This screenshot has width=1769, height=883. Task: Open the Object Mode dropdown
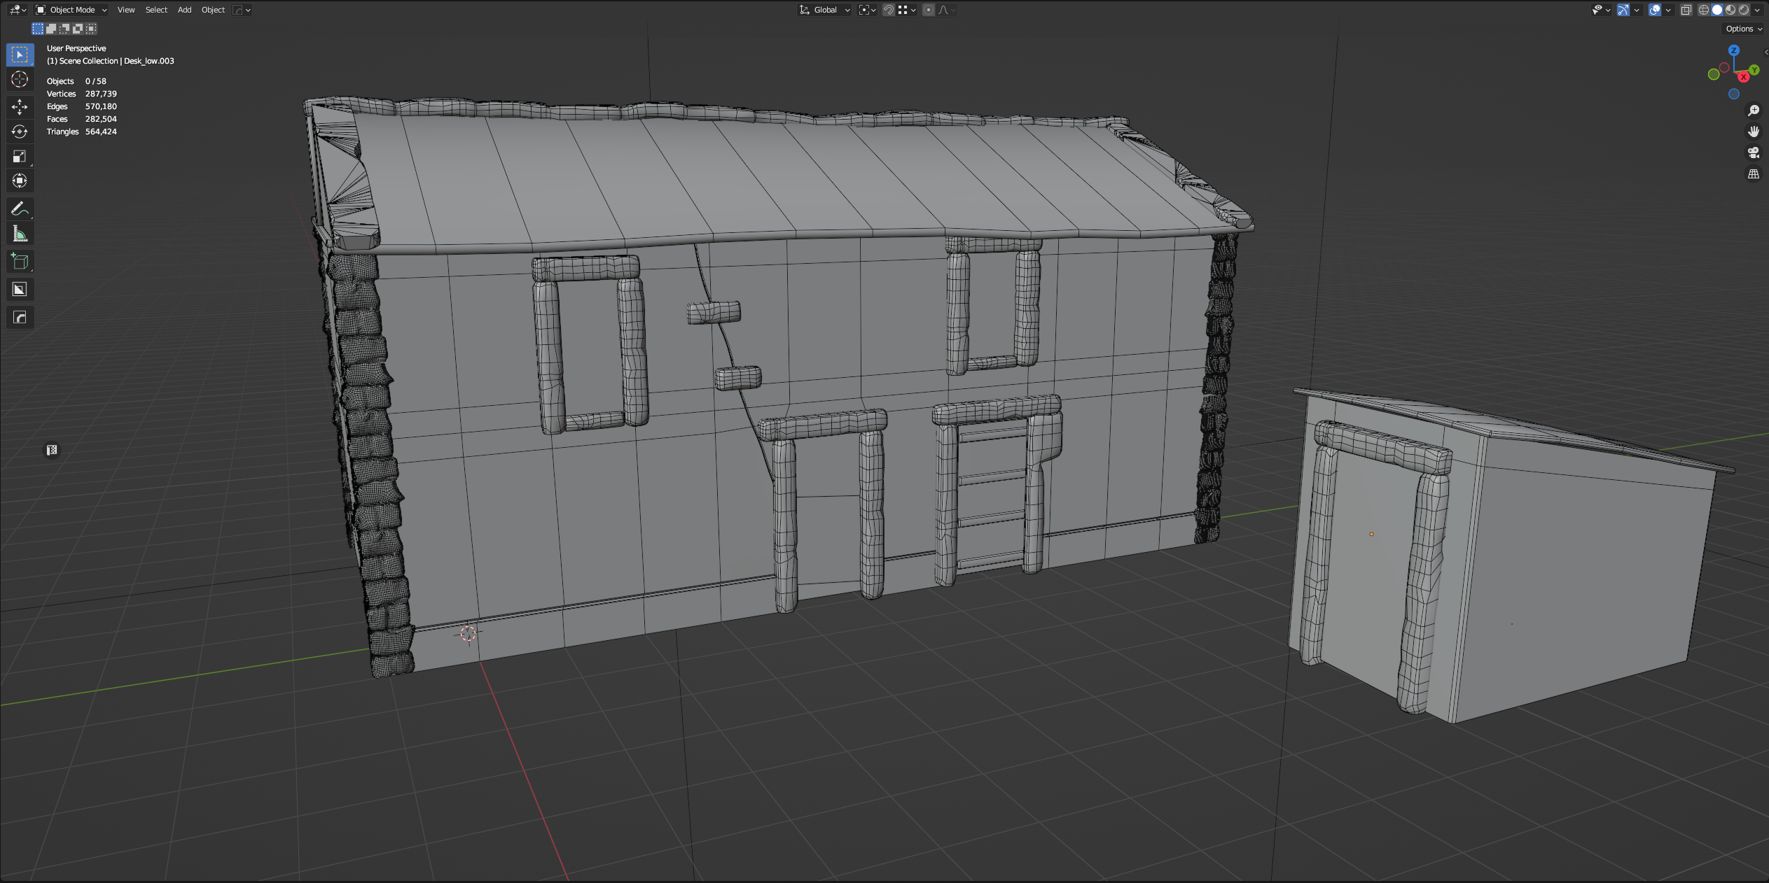(x=71, y=10)
